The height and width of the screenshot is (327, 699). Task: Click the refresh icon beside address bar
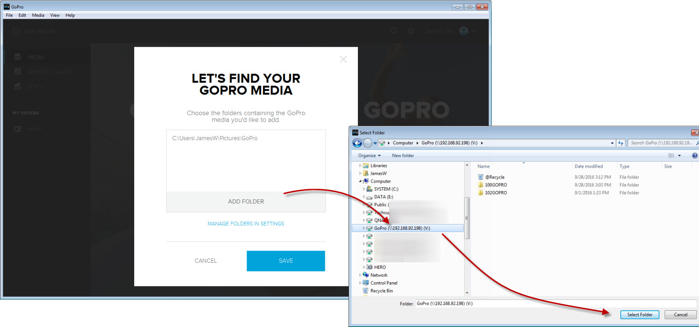point(620,143)
